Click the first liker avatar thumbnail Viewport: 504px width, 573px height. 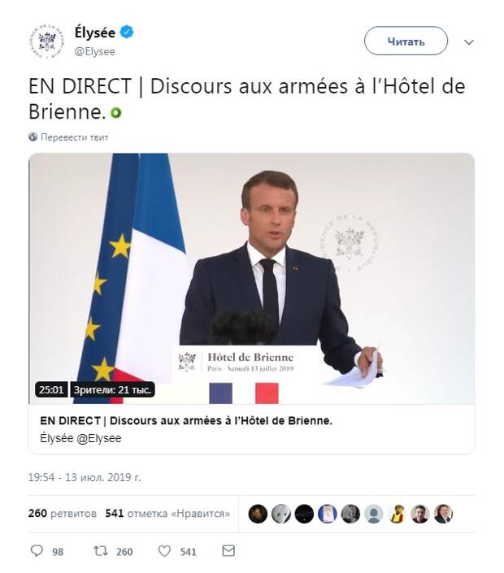[x=258, y=514]
